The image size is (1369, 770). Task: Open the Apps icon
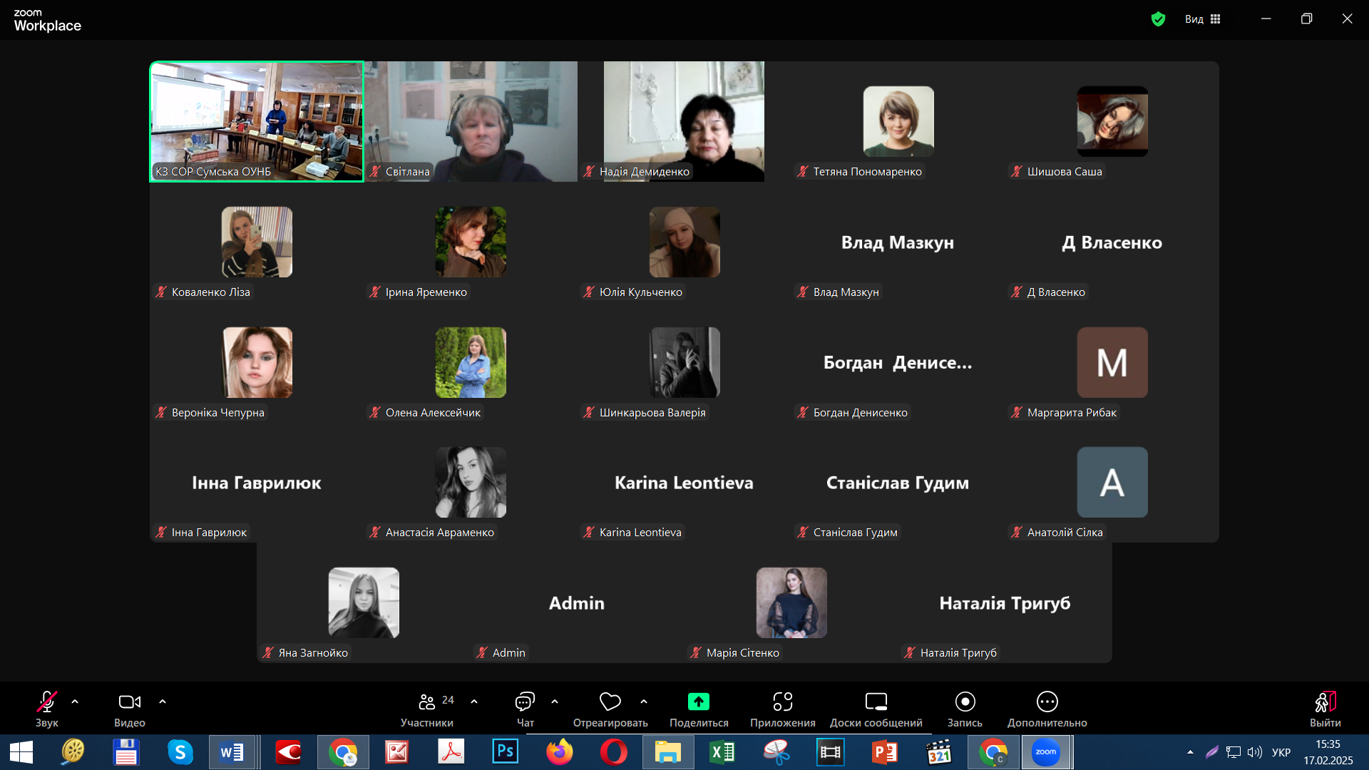pos(782,702)
